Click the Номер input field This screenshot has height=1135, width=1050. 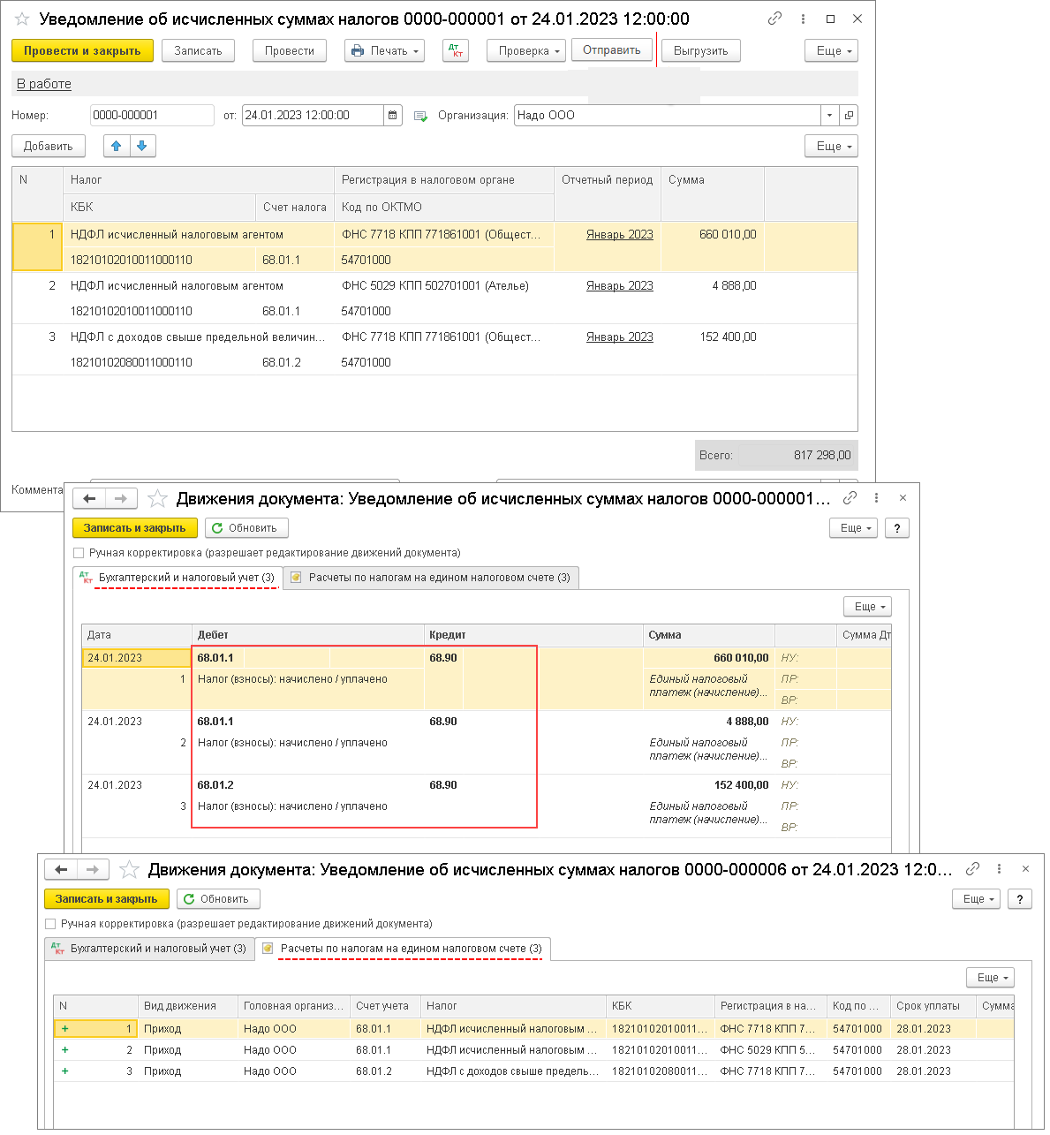point(152,115)
